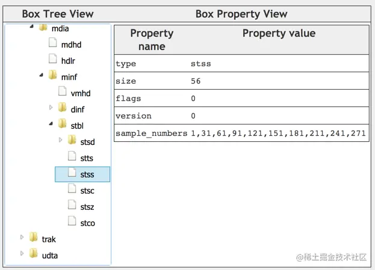375x270 pixels.
Task: Click the hdlr file icon
Action: tap(52, 59)
